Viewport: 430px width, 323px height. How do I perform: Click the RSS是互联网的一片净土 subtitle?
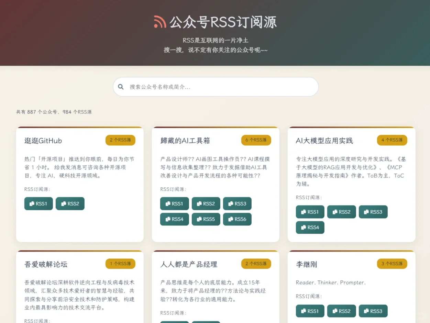[x=216, y=40]
